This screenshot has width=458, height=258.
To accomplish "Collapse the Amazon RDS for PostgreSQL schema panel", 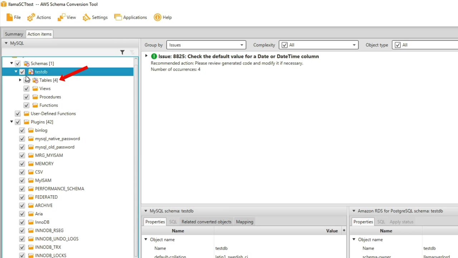I will [354, 211].
